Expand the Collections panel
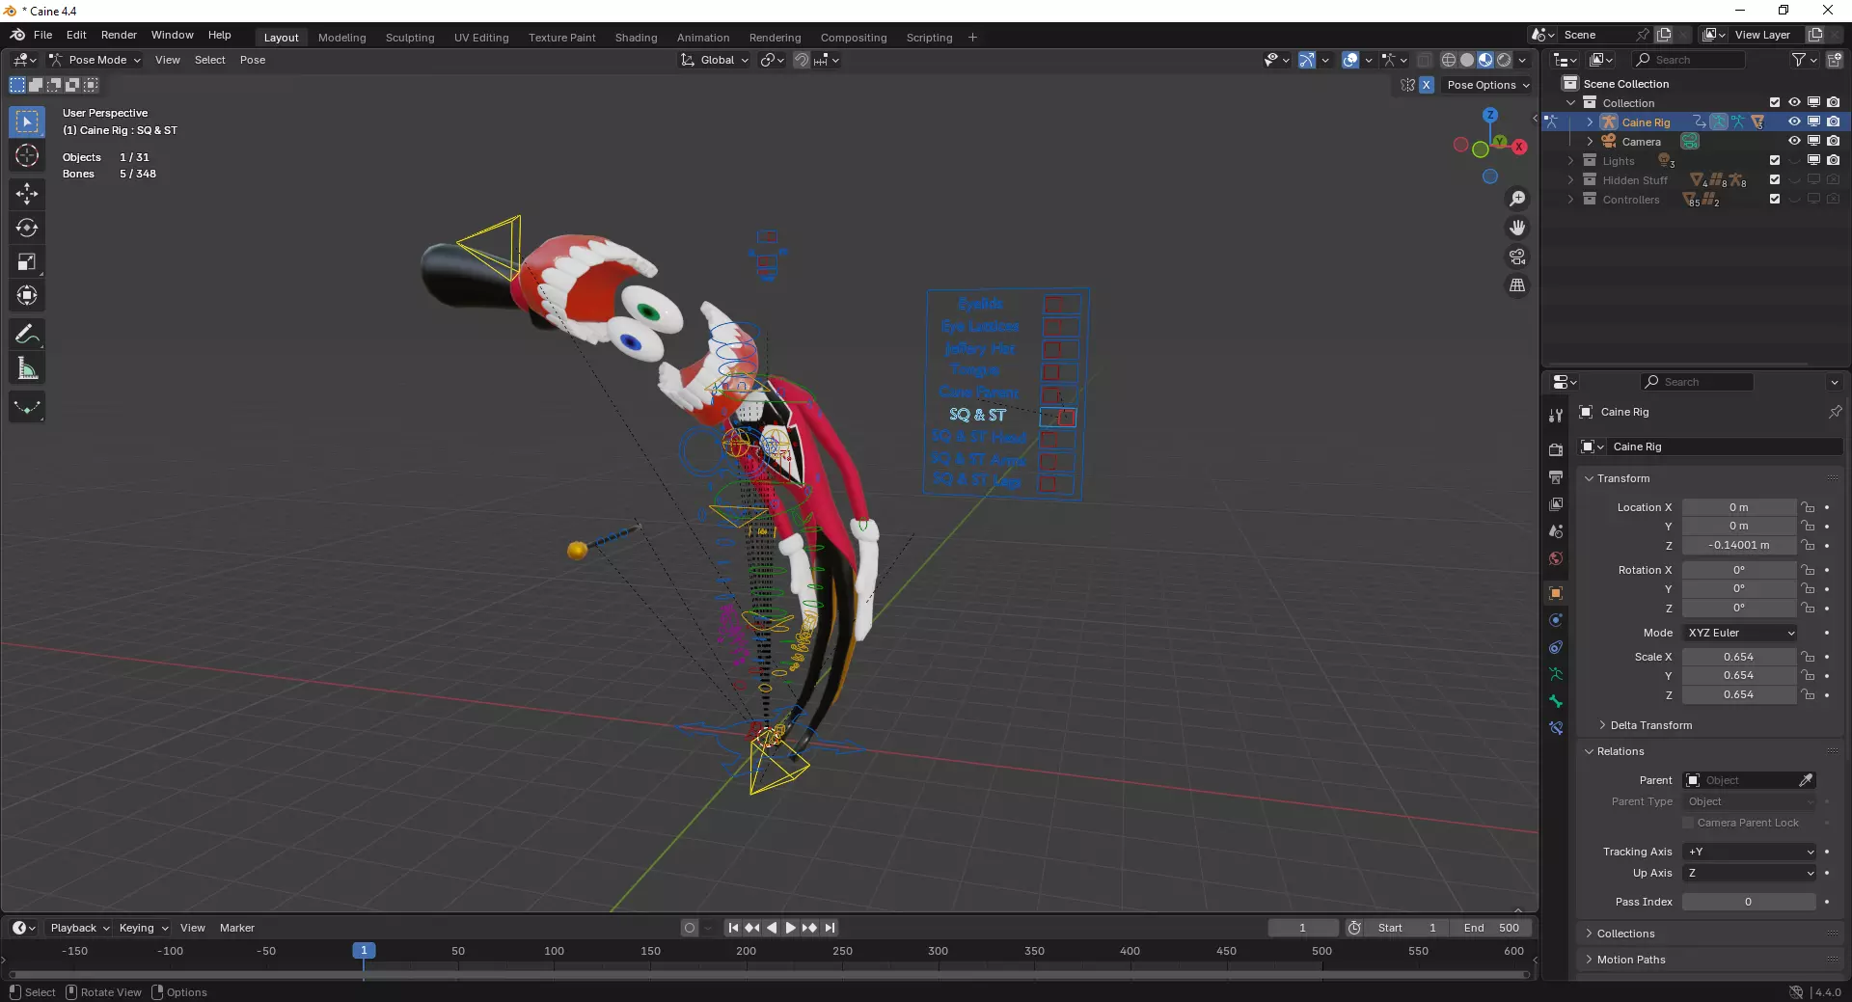Viewport: 1852px width, 1002px height. (1625, 934)
